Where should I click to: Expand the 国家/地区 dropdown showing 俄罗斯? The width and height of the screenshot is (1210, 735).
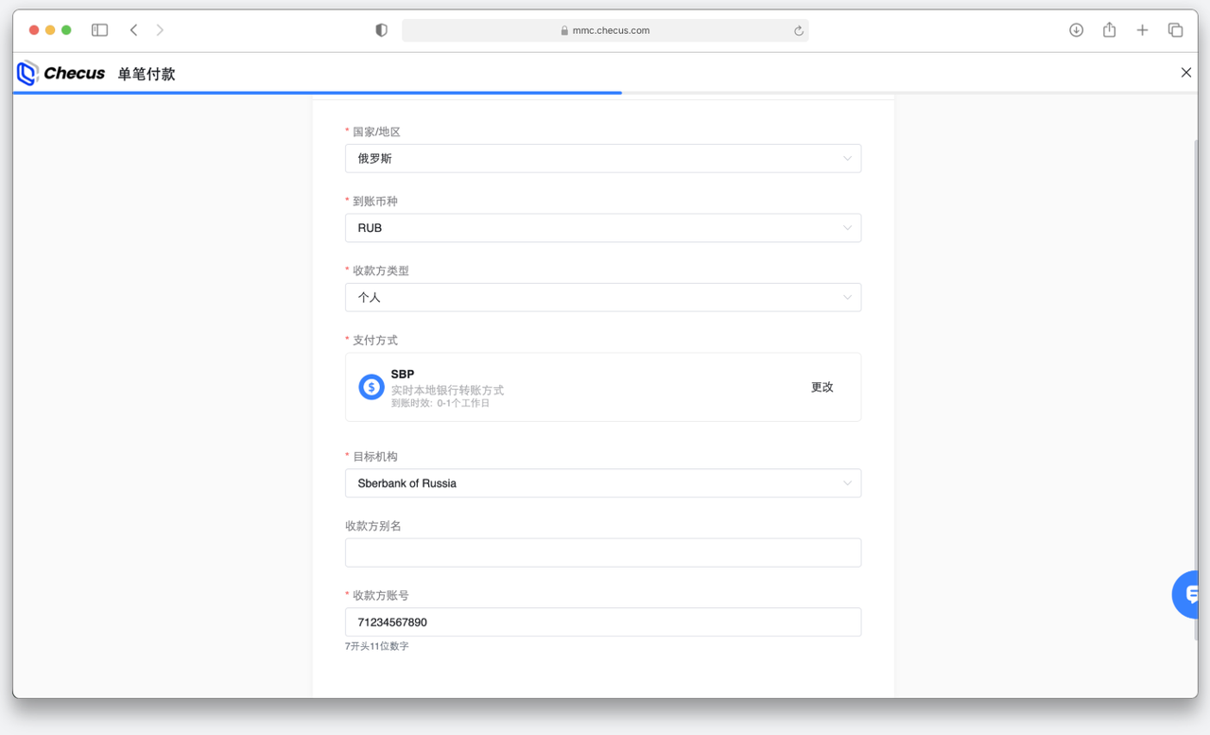click(602, 159)
